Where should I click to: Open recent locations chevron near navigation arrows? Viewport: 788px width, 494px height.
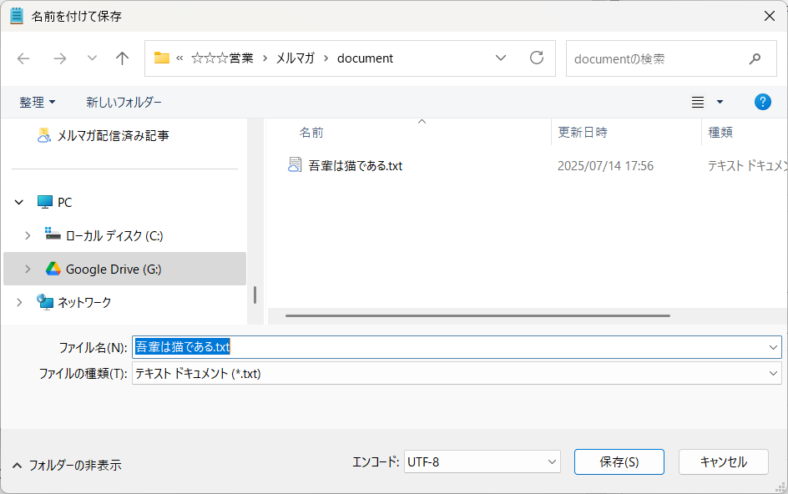[x=92, y=58]
